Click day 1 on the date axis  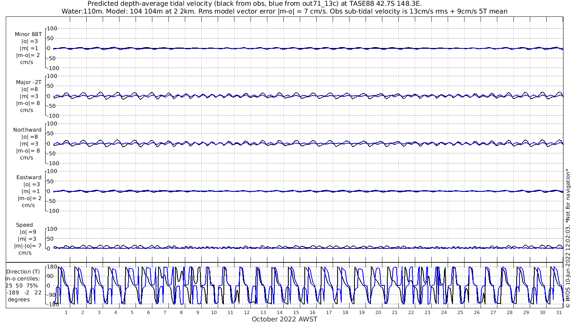pos(66,312)
